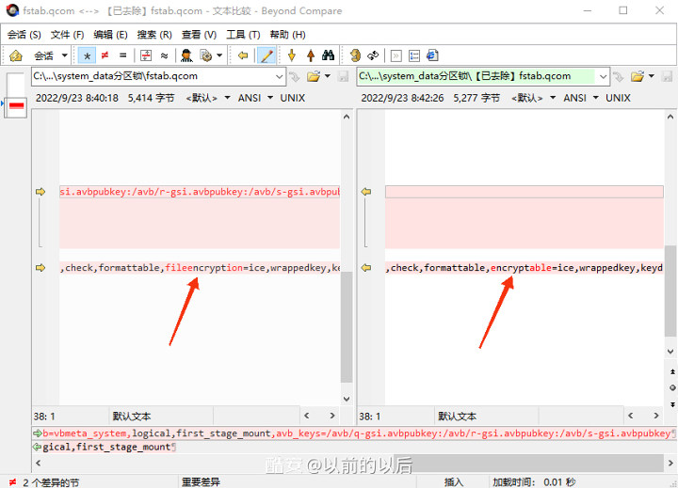
Task: Click the Home icon in toolbar
Action: [x=16, y=55]
